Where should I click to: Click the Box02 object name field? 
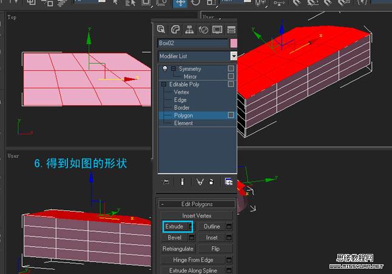pos(193,43)
